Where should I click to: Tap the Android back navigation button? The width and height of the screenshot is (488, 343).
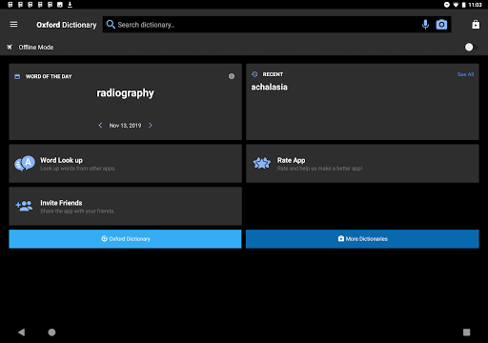pos(21,333)
